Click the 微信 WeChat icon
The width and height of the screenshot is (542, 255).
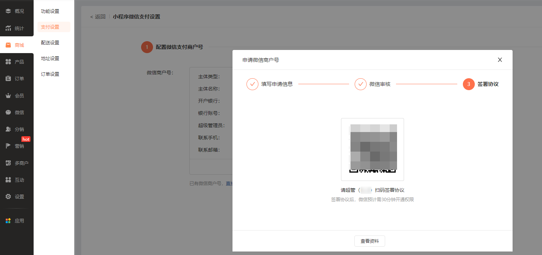tap(8, 112)
